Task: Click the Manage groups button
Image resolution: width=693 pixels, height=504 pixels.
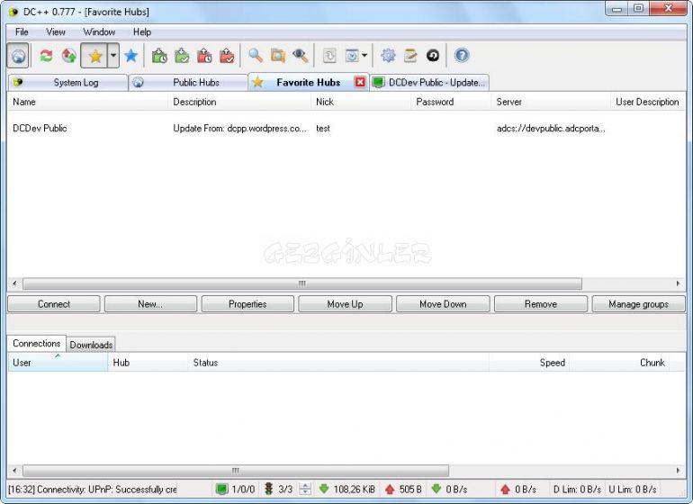Action: tap(639, 304)
